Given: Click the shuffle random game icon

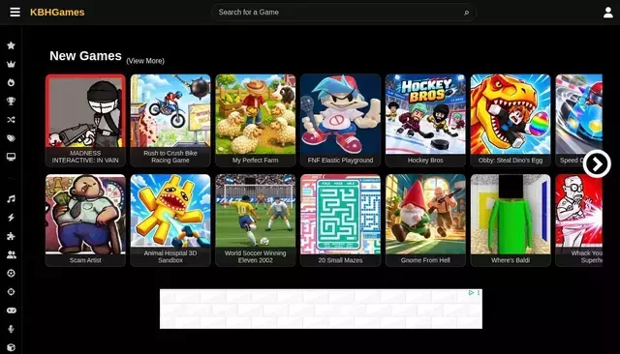Looking at the screenshot, I should [x=11, y=120].
